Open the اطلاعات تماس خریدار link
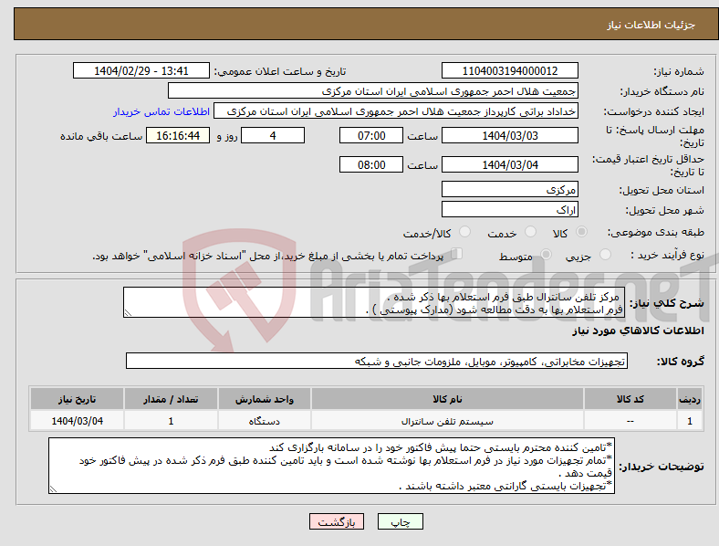The image size is (719, 546). (162, 111)
